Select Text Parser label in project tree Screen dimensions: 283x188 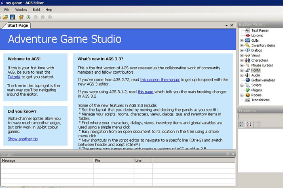point(260,30)
